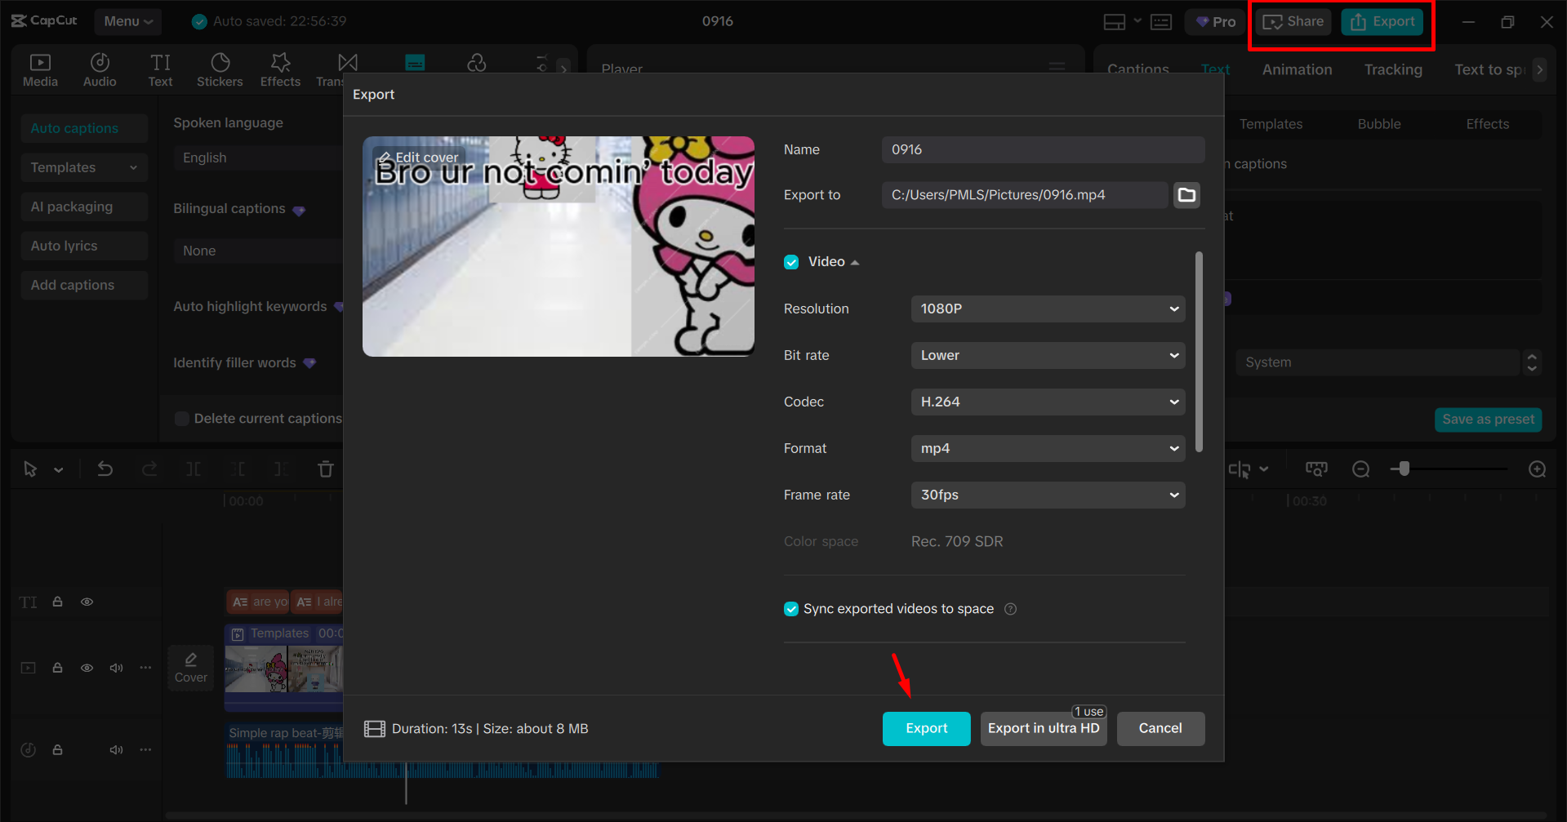
Task: Open the Captions panel icon
Action: [415, 62]
